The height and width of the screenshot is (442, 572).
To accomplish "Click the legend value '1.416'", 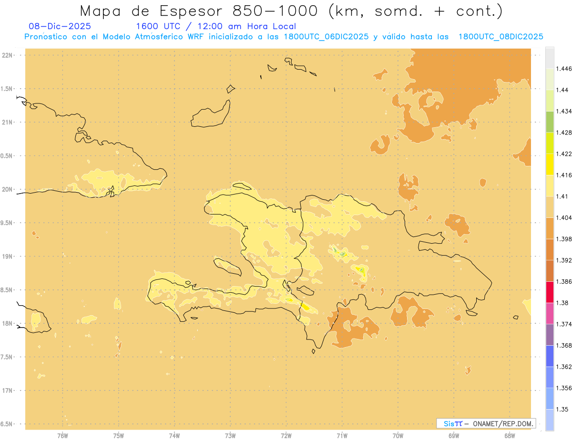I will coord(564,175).
